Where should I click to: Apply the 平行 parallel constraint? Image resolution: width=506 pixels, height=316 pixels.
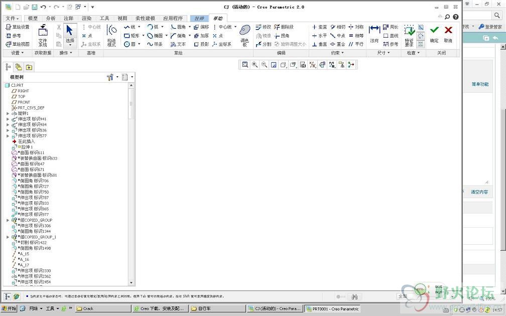click(x=356, y=44)
